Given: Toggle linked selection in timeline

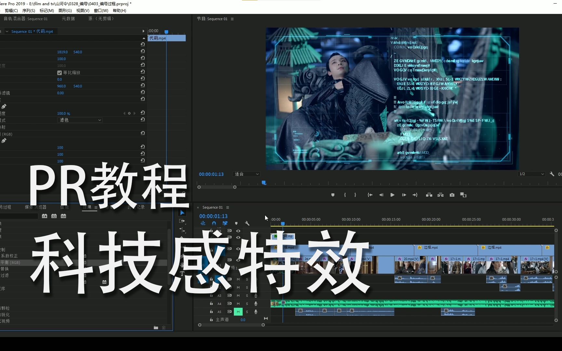Looking at the screenshot, I should pyautogui.click(x=225, y=223).
